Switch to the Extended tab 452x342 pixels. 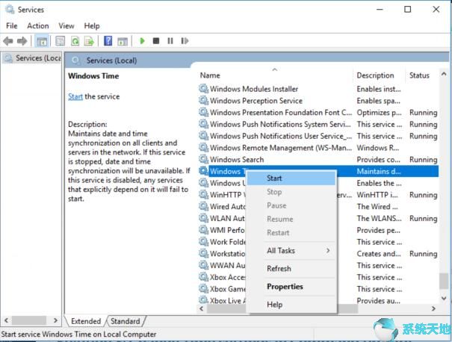point(86,321)
